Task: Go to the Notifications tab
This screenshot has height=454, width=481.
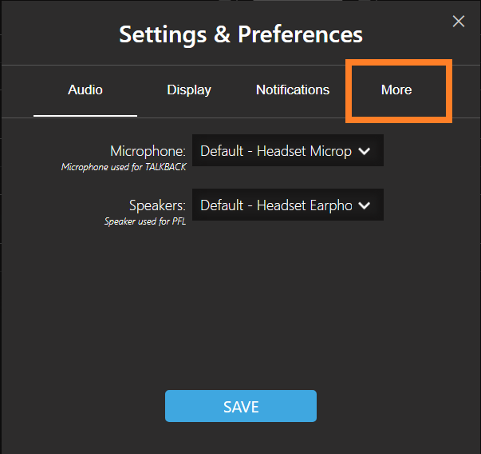Action: [x=293, y=90]
